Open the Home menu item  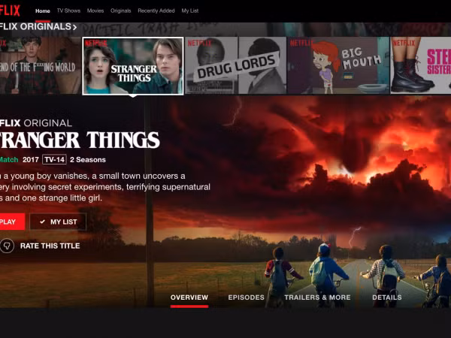coord(43,11)
